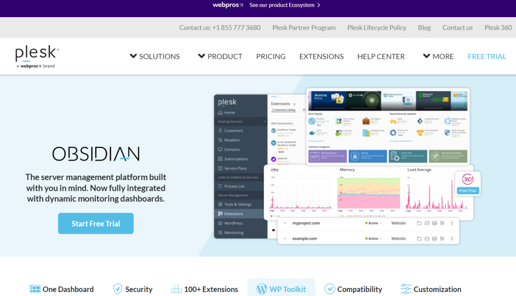
Task: Select the 100+ Extensions tab label
Action: tap(211, 289)
